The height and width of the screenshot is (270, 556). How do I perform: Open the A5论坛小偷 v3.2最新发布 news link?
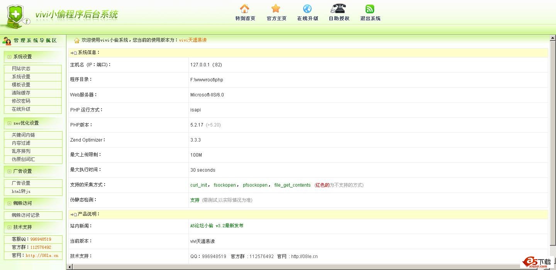coord(217,226)
